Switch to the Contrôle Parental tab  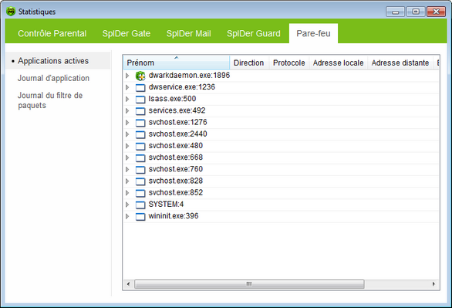[x=52, y=33]
